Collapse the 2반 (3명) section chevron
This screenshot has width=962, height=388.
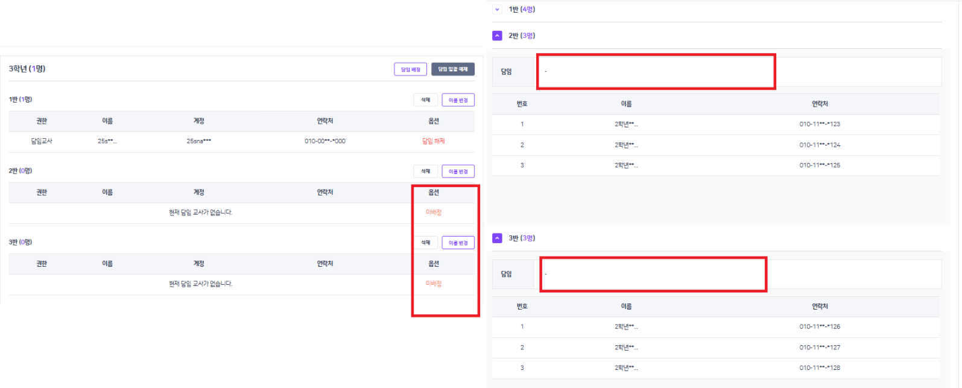coord(497,36)
